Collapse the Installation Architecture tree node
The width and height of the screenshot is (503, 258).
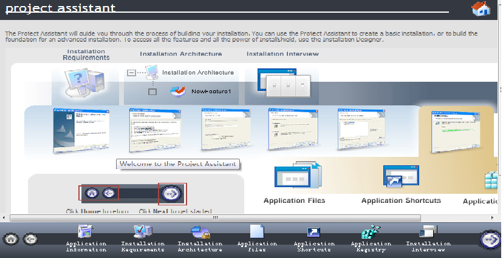click(132, 73)
